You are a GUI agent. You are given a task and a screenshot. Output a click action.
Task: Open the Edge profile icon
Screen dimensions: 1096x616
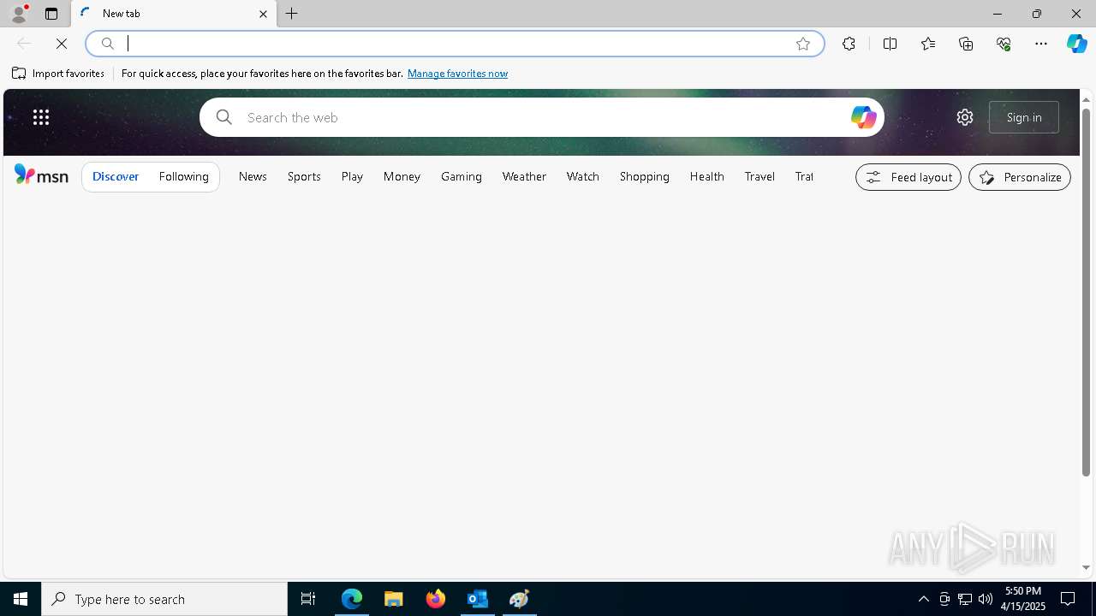tap(19, 14)
